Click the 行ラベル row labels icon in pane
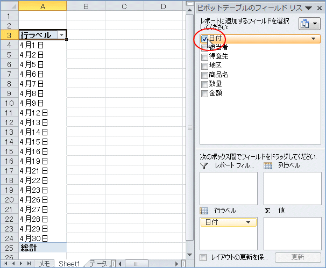The width and height of the screenshot is (326, 268). (204, 211)
